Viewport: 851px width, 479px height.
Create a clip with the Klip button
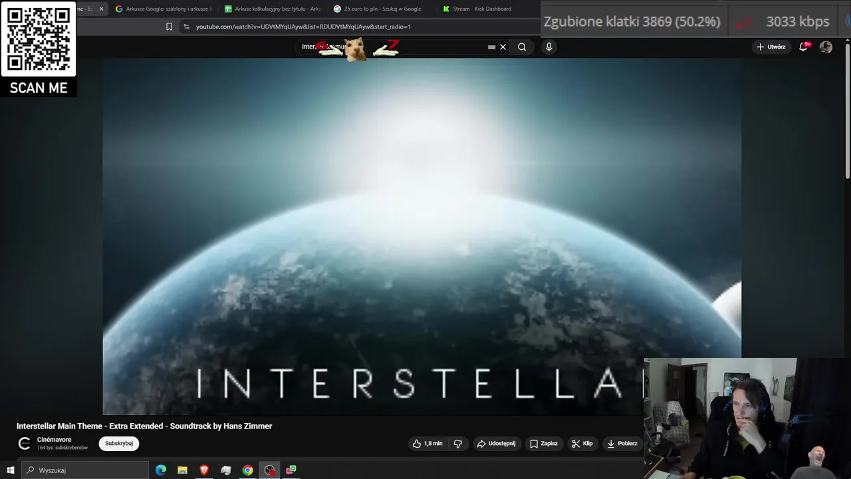[x=582, y=444]
